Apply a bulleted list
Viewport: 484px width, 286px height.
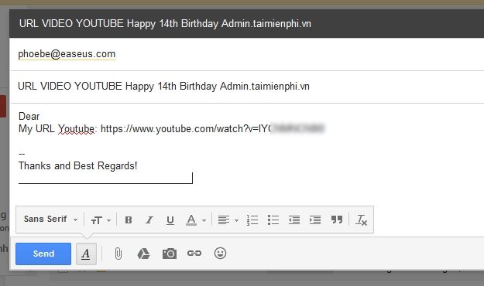coord(273,220)
